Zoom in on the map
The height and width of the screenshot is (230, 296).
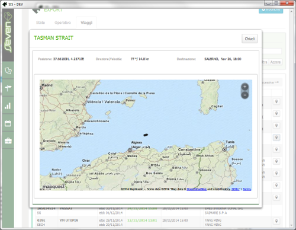(244, 87)
